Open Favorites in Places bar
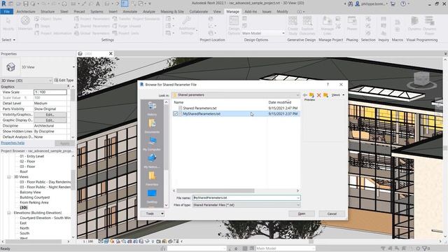448x252 pixels. (152, 178)
